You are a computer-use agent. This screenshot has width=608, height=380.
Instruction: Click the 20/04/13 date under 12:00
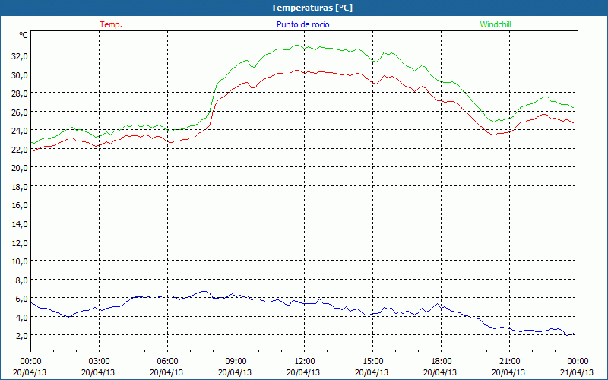click(303, 372)
